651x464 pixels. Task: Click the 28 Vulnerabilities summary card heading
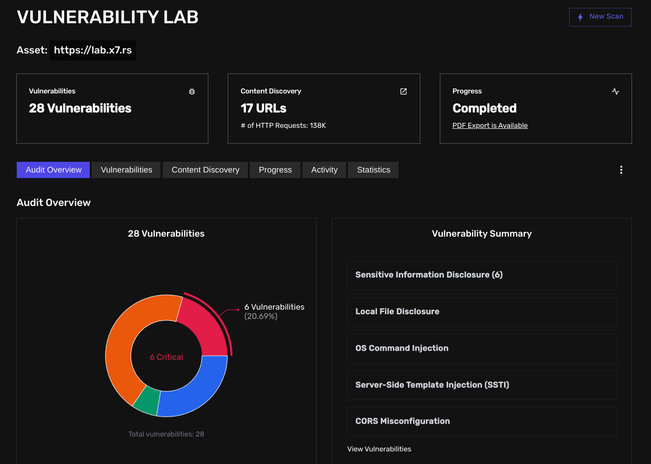point(80,108)
